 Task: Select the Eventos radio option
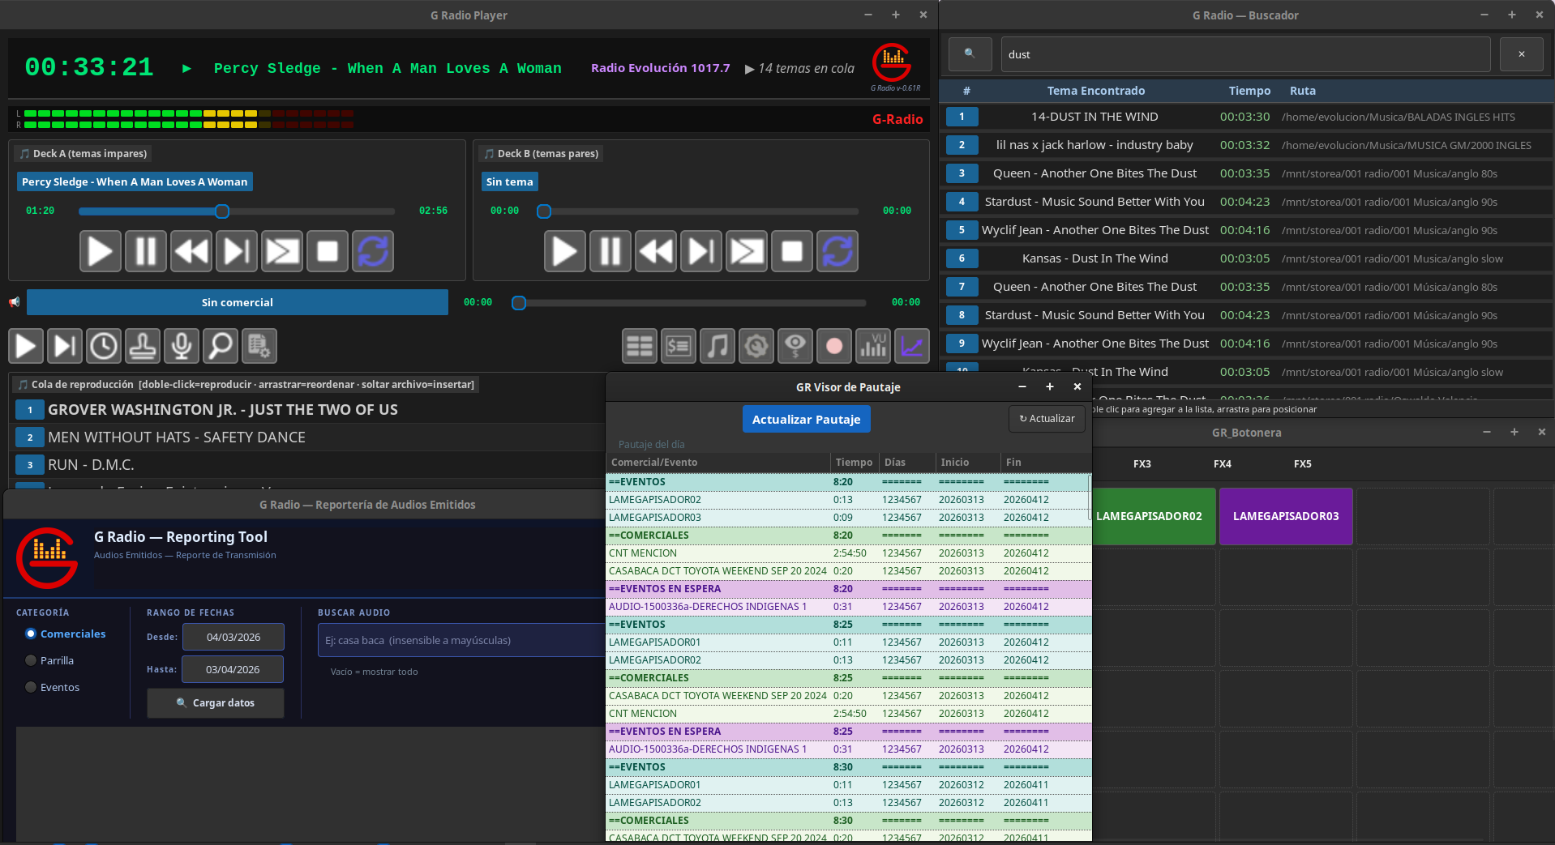pyautogui.click(x=32, y=687)
